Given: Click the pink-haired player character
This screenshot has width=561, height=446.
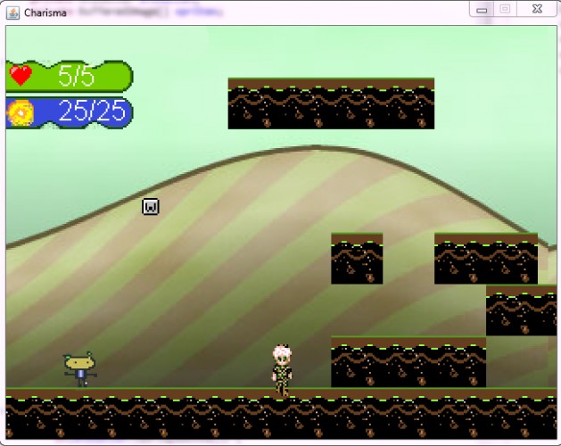Looking at the screenshot, I should 283,370.
